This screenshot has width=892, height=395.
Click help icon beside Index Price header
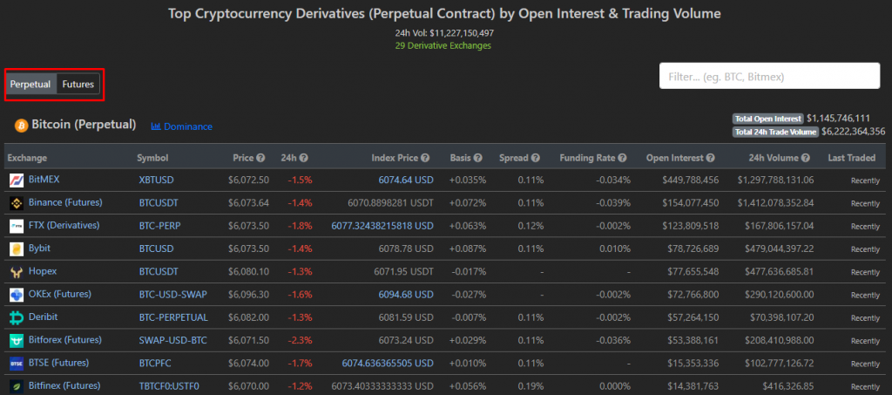point(425,158)
